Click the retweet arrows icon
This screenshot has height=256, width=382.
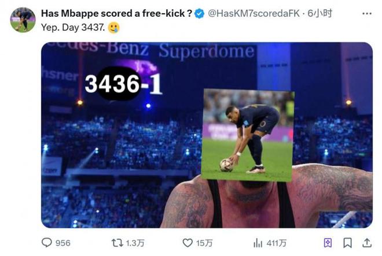coord(117,243)
